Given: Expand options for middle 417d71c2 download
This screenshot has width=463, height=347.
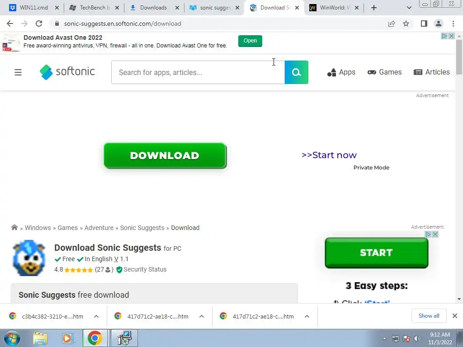Looking at the screenshot, I should (x=202, y=316).
